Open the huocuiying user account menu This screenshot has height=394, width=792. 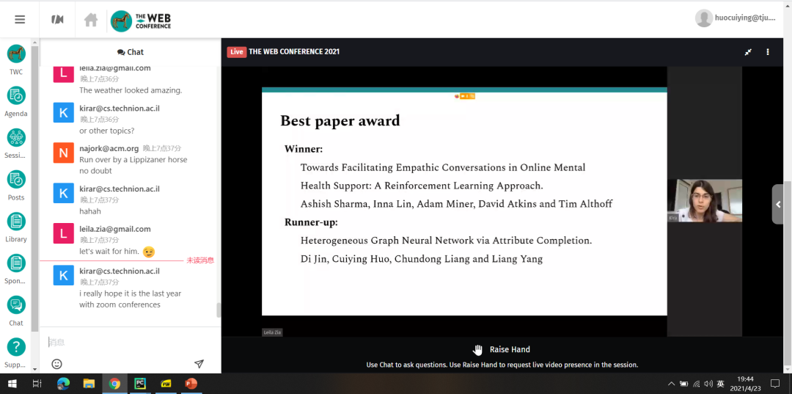[x=735, y=18]
